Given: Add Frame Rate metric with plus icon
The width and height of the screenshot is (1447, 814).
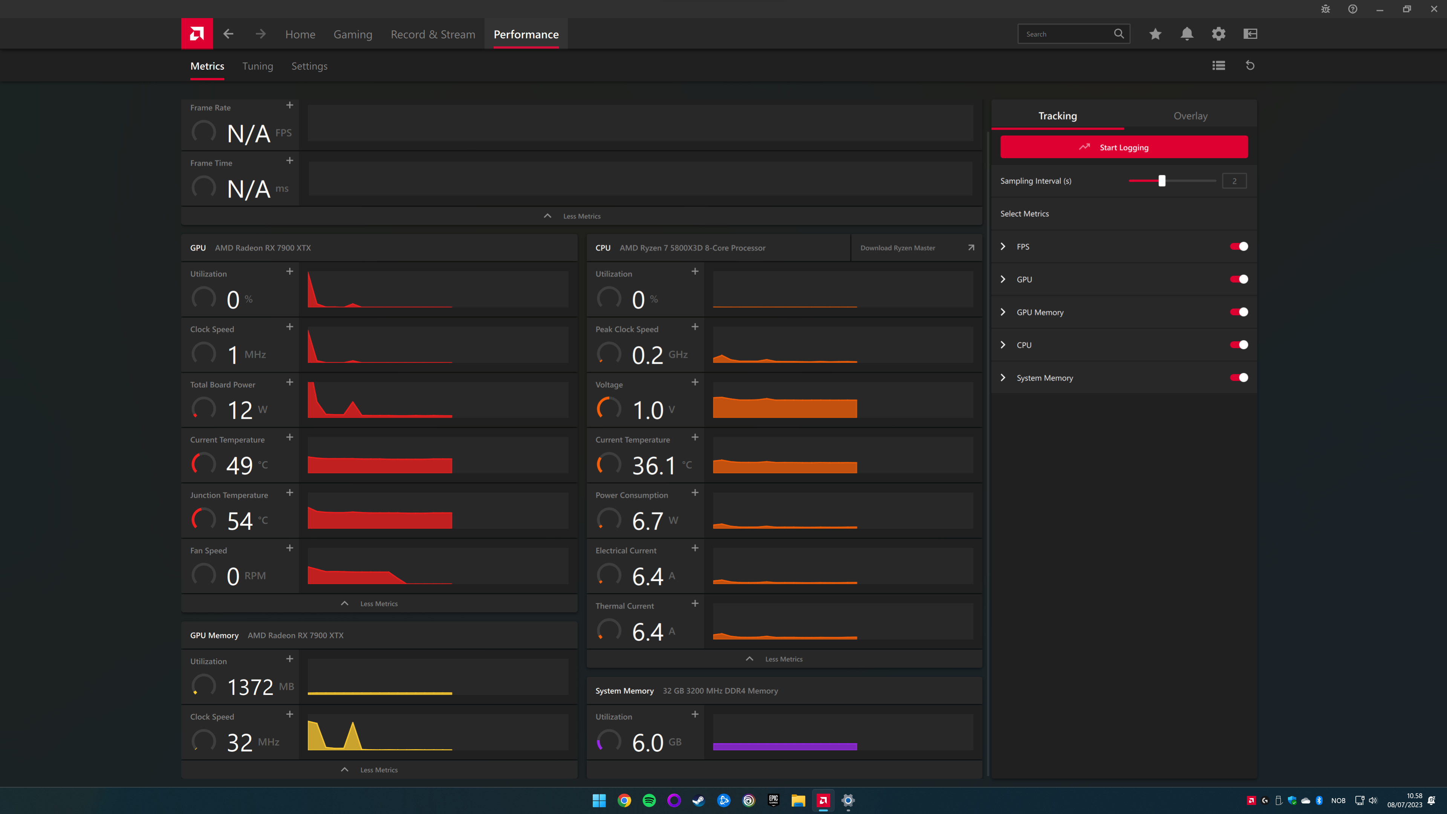Looking at the screenshot, I should point(290,105).
